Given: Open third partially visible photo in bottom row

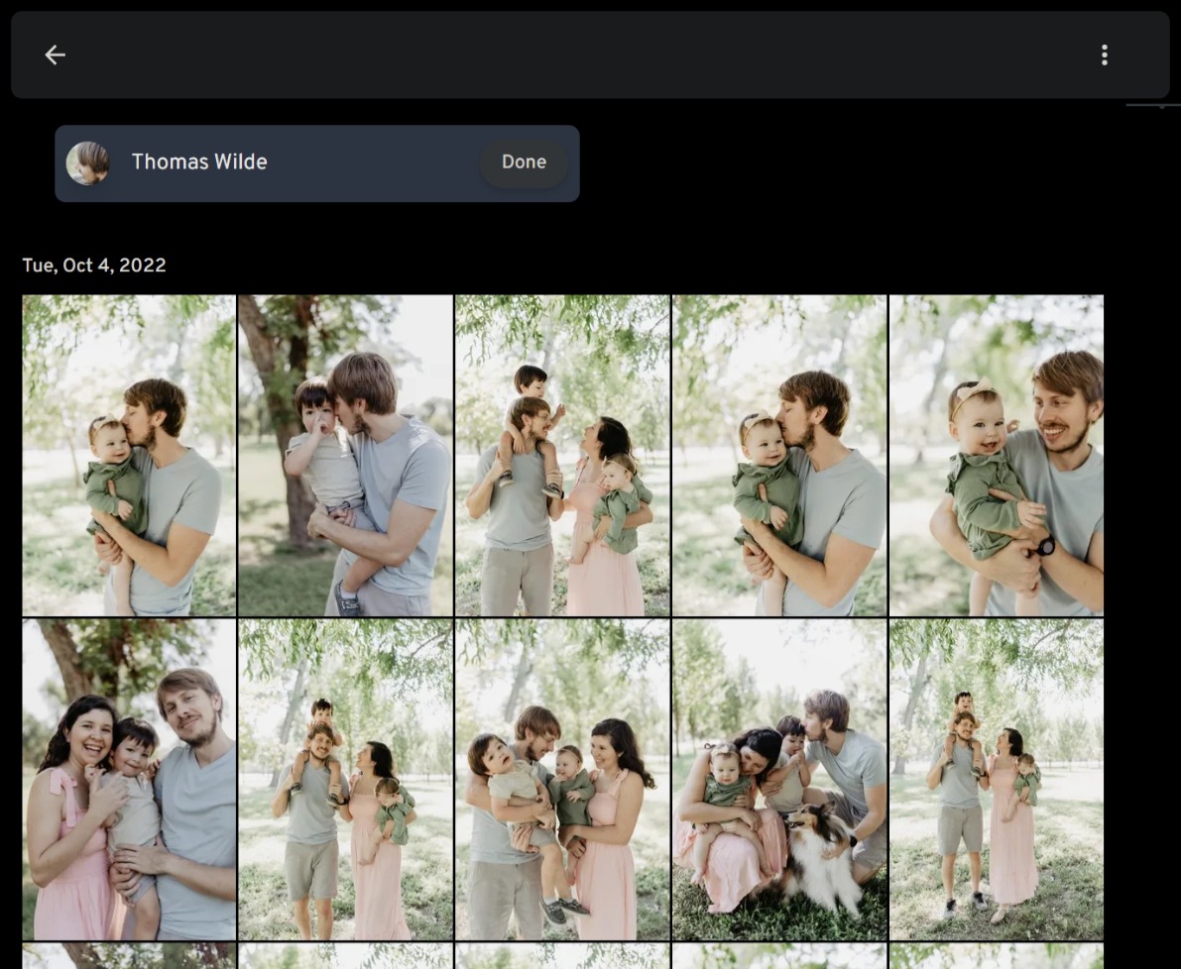Looking at the screenshot, I should tap(562, 956).
